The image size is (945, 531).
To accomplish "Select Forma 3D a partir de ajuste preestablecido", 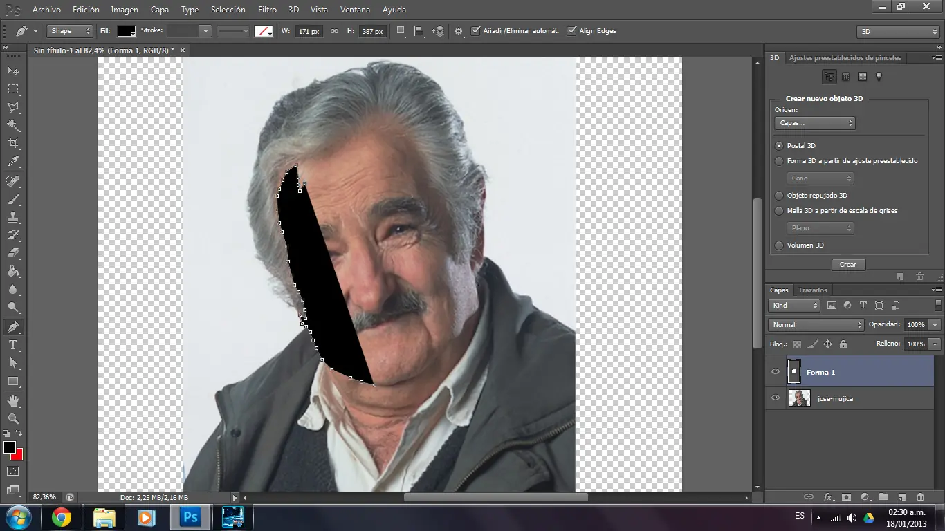I will pos(779,161).
